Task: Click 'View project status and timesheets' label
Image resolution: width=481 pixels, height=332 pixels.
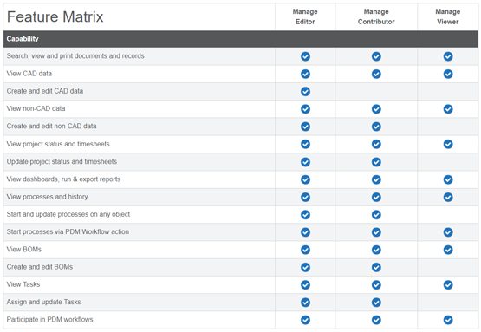Action: coord(58,144)
